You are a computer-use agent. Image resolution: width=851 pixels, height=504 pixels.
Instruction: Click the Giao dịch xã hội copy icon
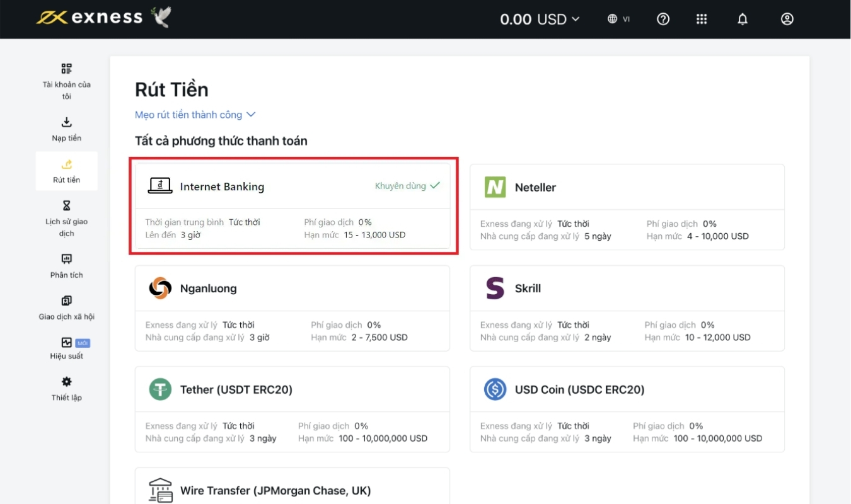pyautogui.click(x=67, y=301)
